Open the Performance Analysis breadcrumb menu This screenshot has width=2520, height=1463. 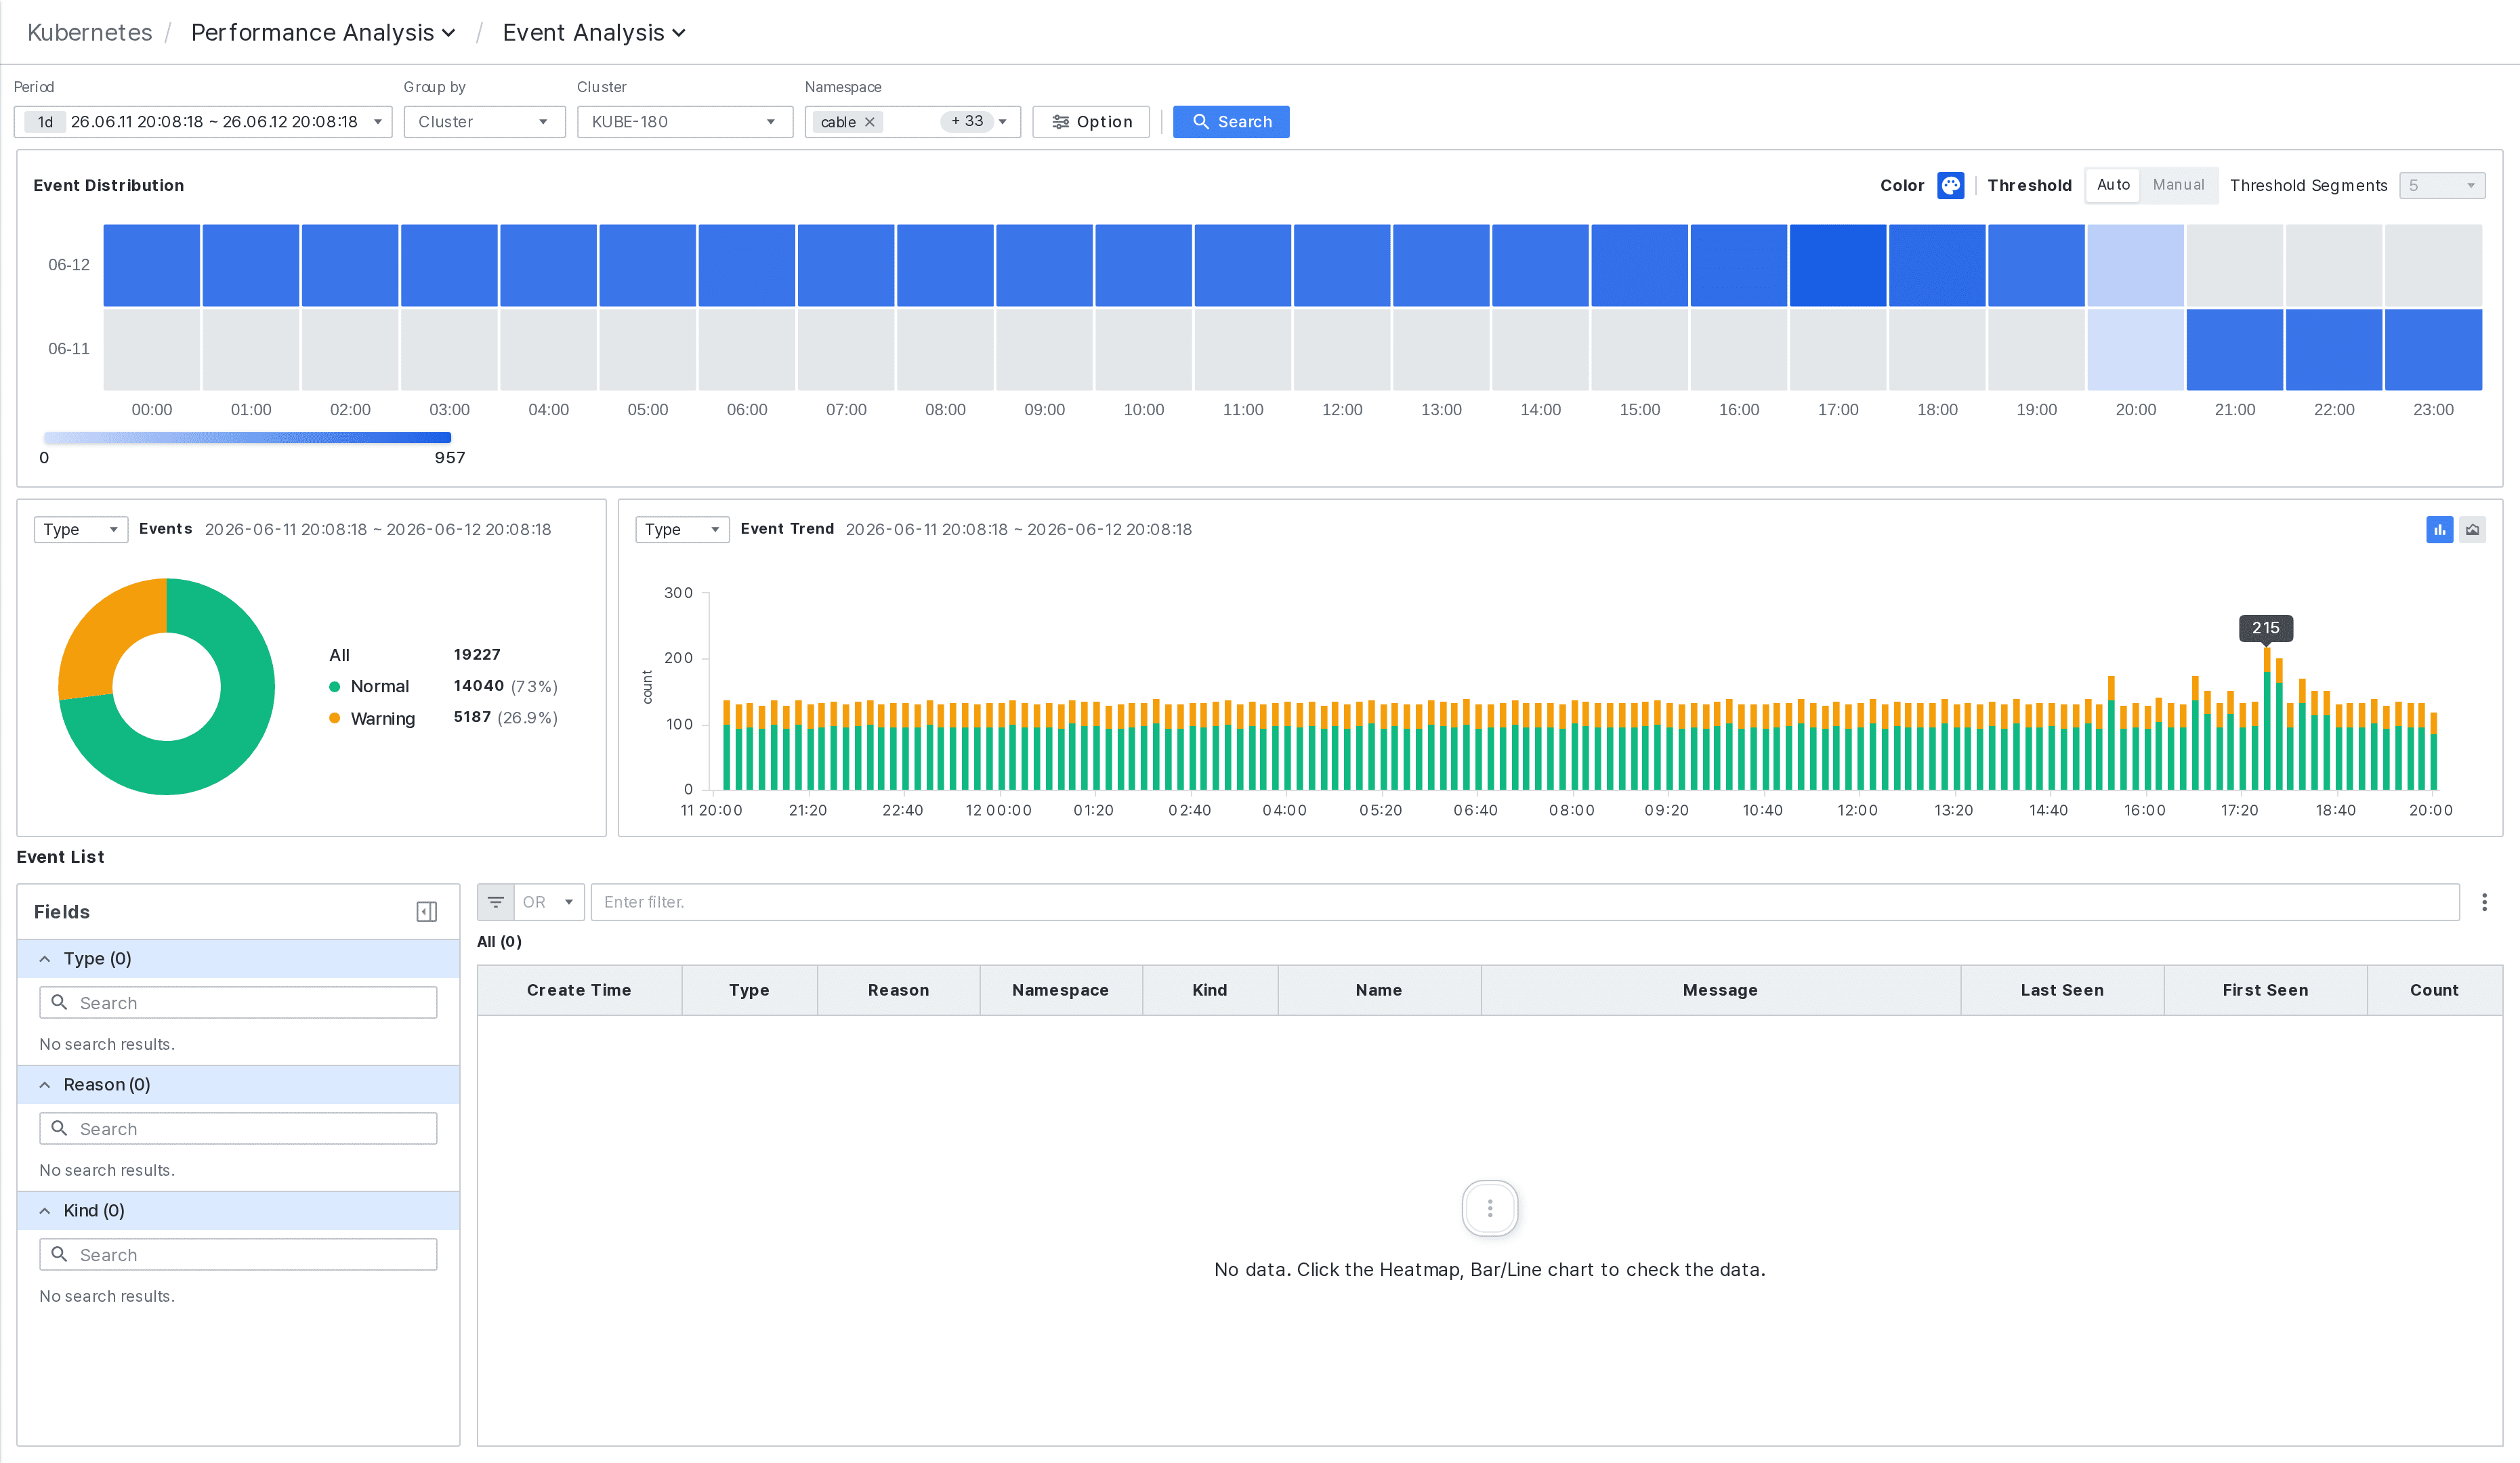click(x=323, y=32)
